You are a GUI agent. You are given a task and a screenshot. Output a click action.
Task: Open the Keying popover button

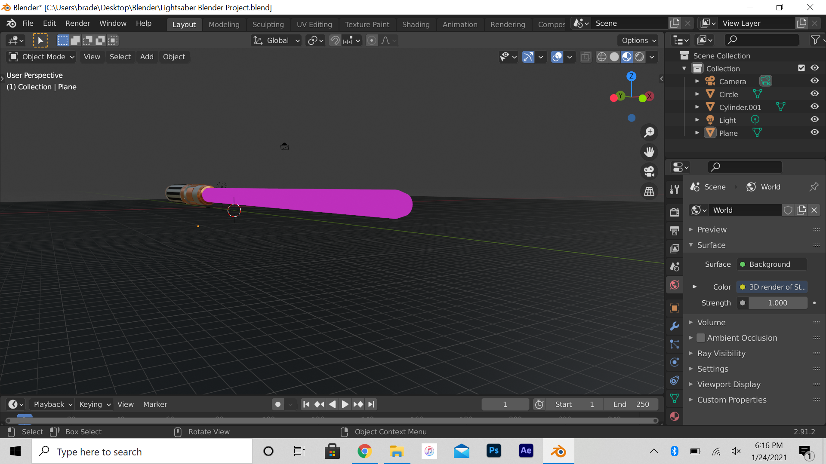coord(95,404)
